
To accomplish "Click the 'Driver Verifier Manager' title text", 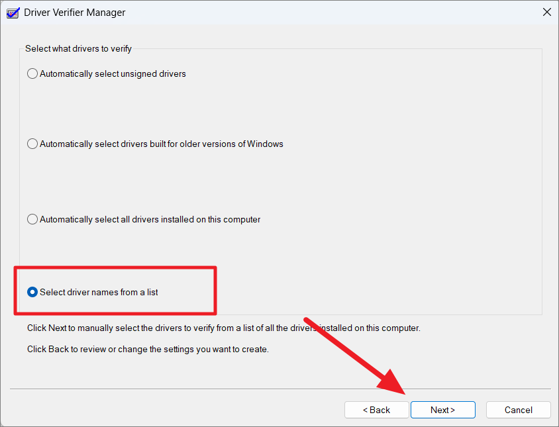I will 74,13.
